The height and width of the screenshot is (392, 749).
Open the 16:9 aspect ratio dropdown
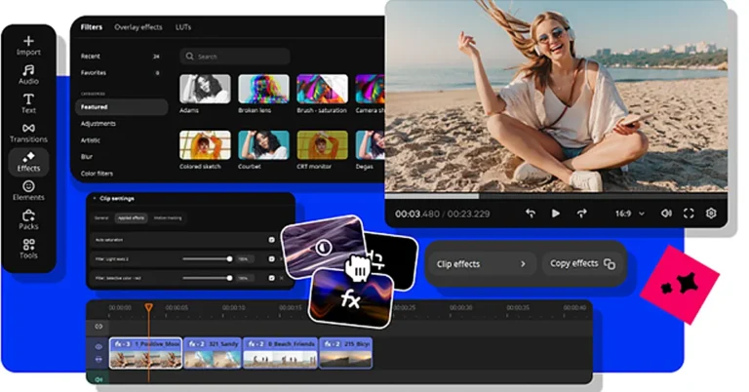click(x=630, y=213)
